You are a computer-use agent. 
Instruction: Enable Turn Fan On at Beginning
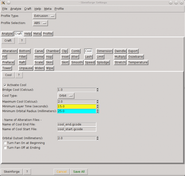click(x=5, y=143)
